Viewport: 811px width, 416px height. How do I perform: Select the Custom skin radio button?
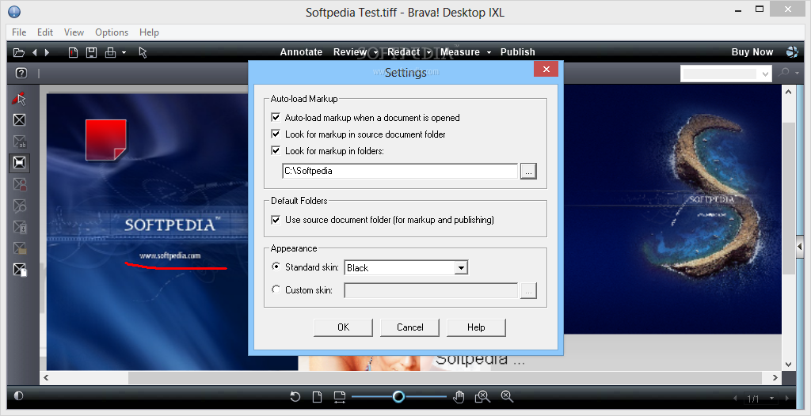(276, 290)
